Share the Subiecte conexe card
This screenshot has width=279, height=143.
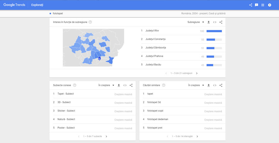coord(131,85)
